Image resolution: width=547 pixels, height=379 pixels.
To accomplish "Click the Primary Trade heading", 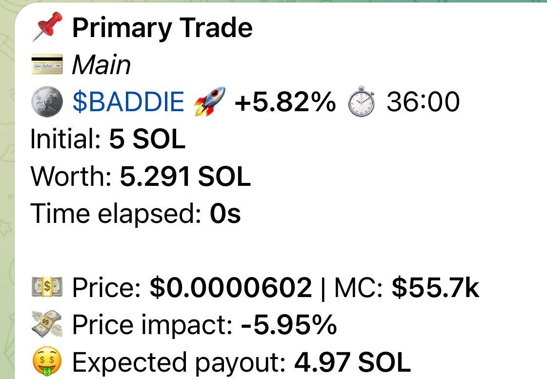I will tap(162, 28).
